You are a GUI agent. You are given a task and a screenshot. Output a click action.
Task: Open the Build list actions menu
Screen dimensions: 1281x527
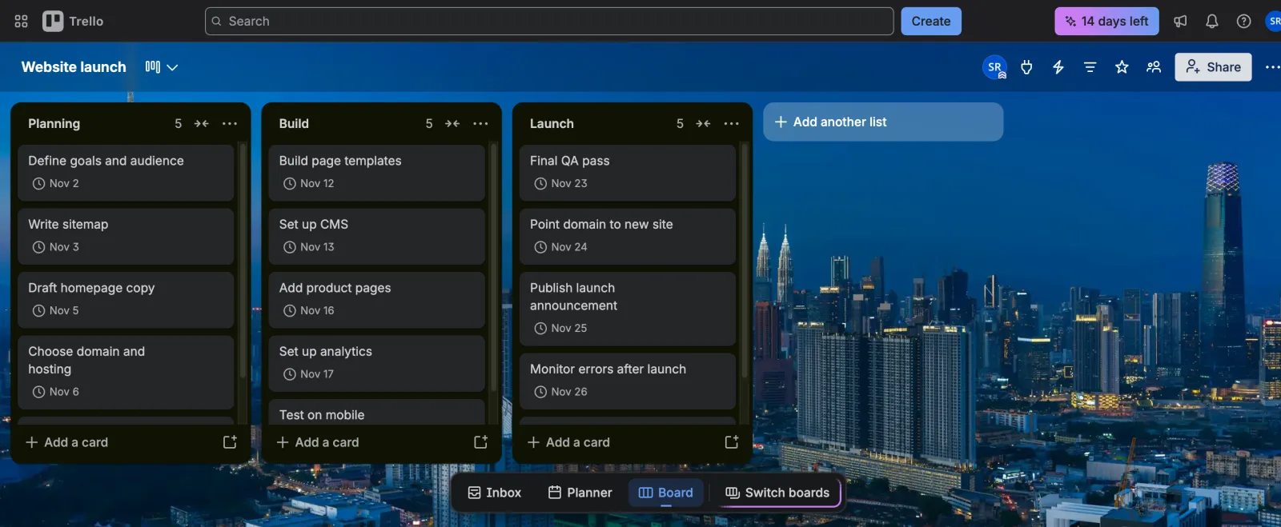(x=480, y=123)
